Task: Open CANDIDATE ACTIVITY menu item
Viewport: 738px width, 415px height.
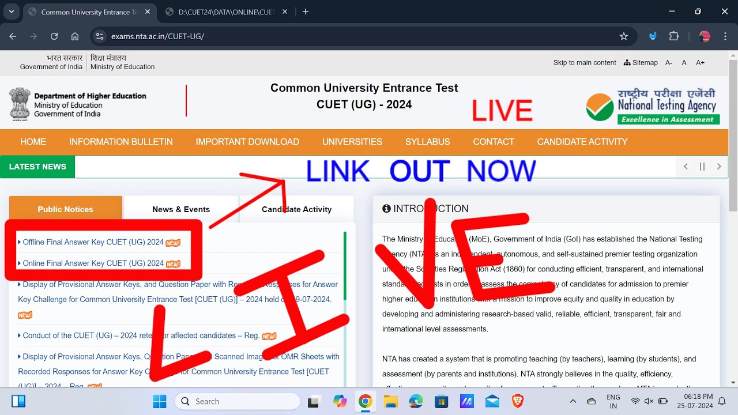Action: click(x=582, y=142)
